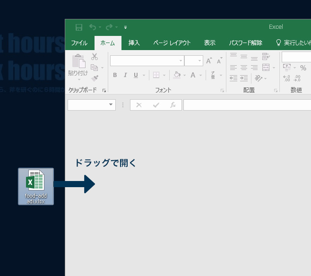Click the Accounting Number Format icon
This screenshot has width=311, height=276.
tap(287, 68)
